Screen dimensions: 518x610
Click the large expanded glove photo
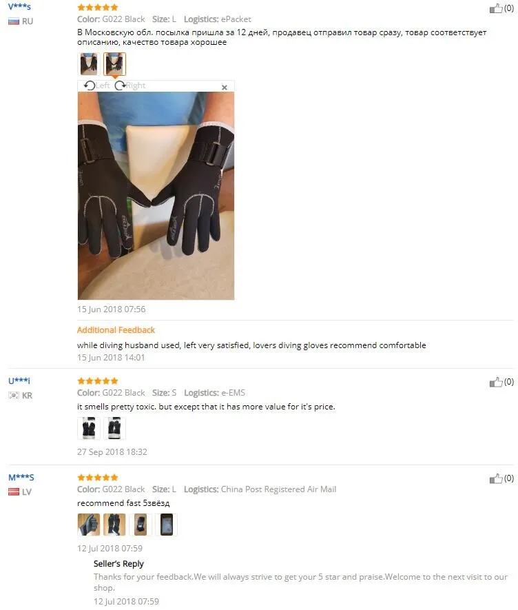[x=156, y=196]
